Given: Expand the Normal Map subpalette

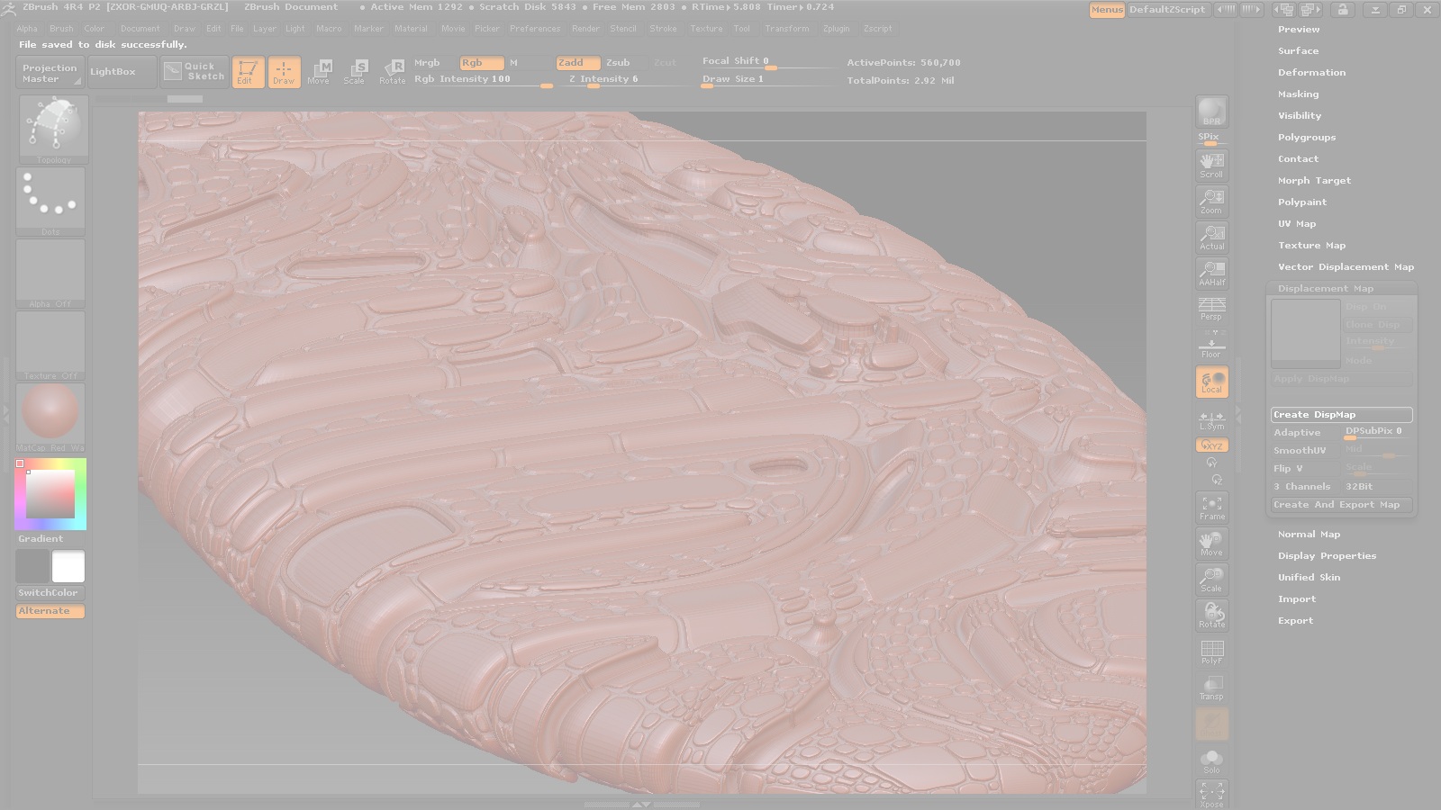Looking at the screenshot, I should [1309, 535].
